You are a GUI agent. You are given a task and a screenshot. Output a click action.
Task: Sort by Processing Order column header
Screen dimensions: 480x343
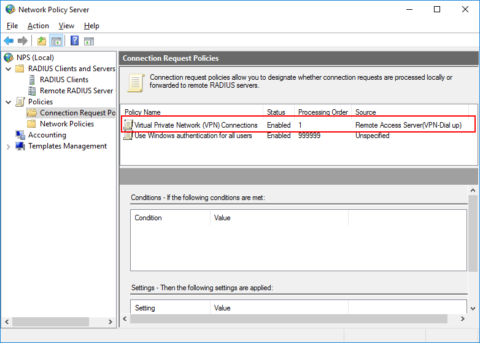(323, 112)
